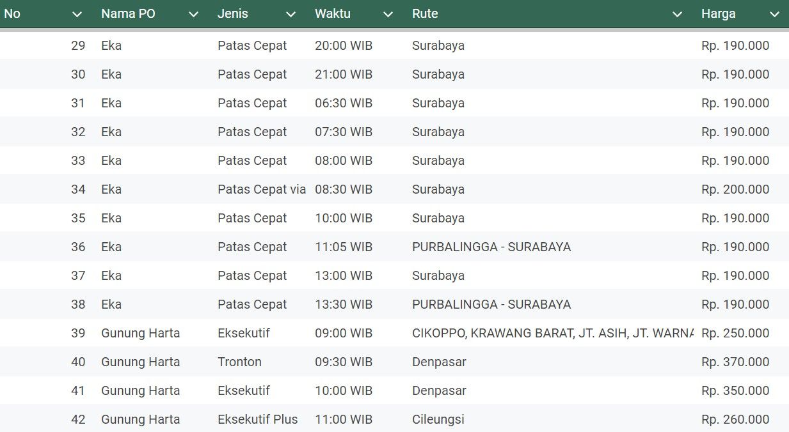The height and width of the screenshot is (432, 789).
Task: Select the 11:00 WIB time cell
Action: (344, 419)
